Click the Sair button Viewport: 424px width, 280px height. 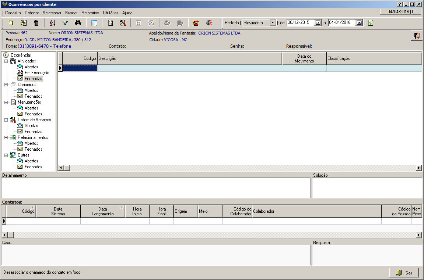[404, 273]
